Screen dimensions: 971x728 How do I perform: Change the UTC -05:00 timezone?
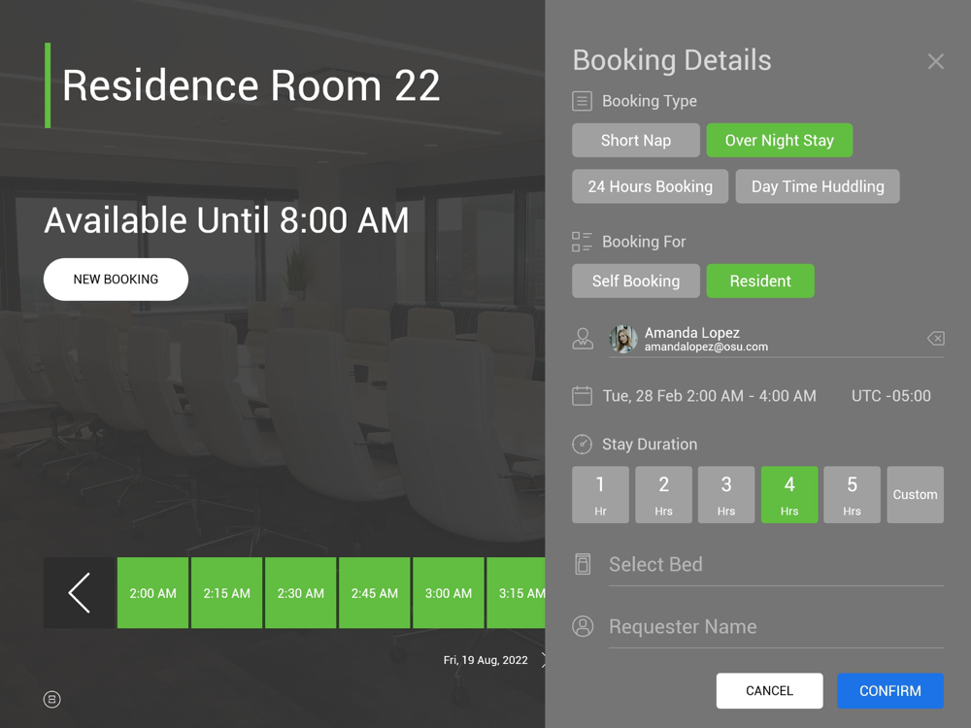pos(890,396)
